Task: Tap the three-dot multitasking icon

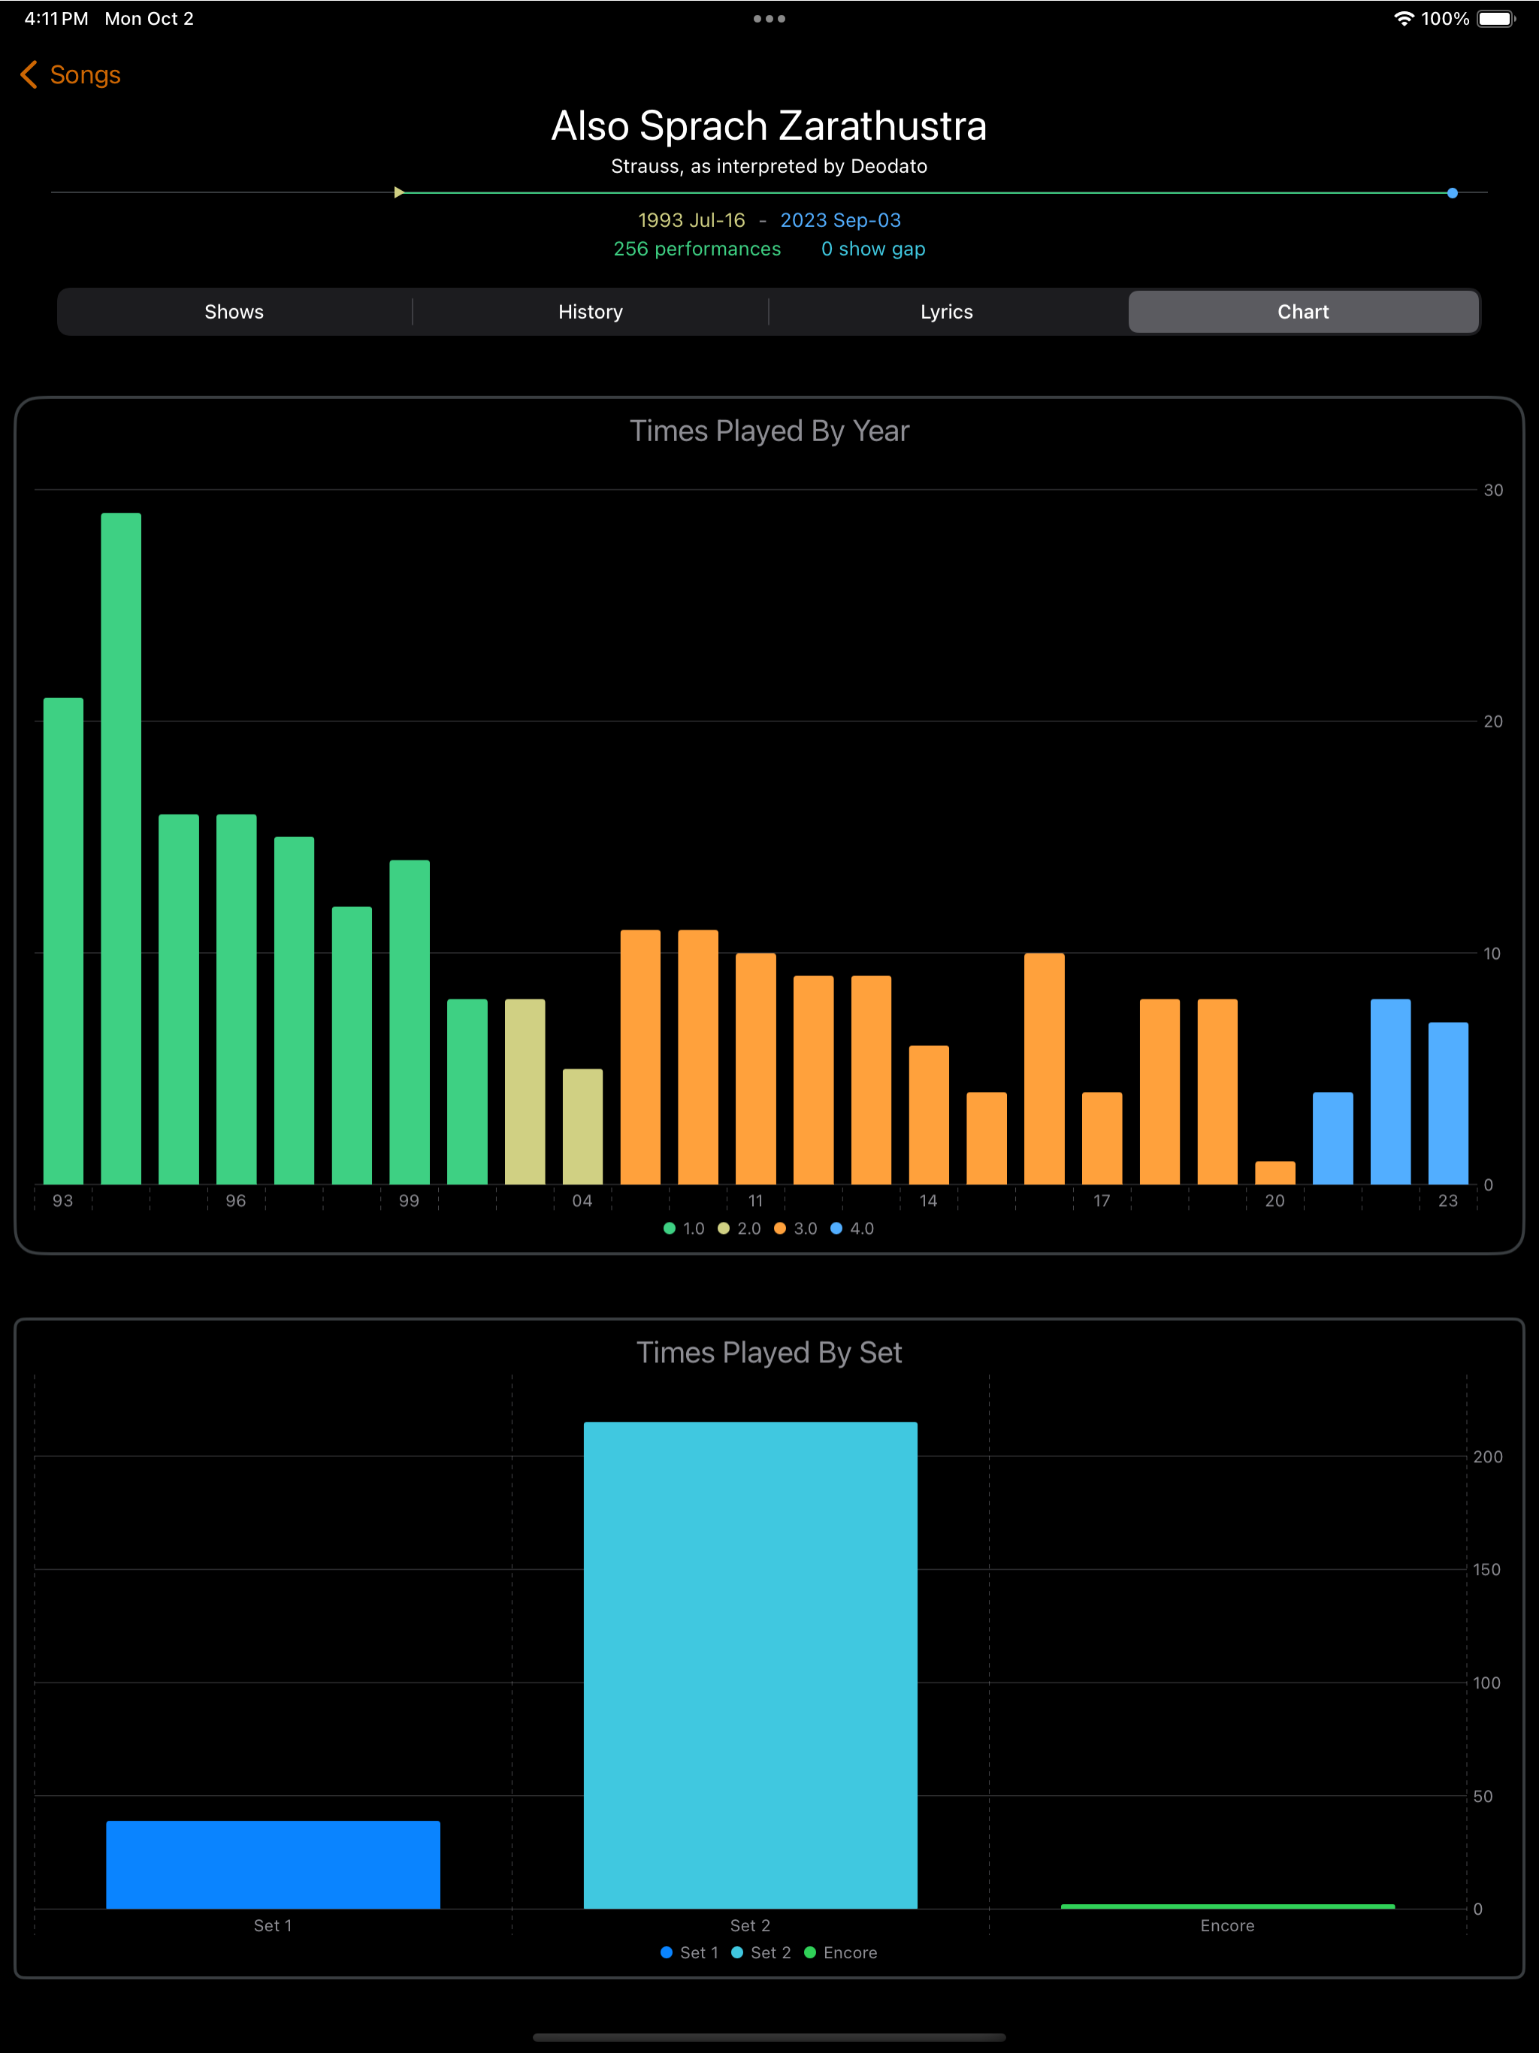Action: pos(769,19)
